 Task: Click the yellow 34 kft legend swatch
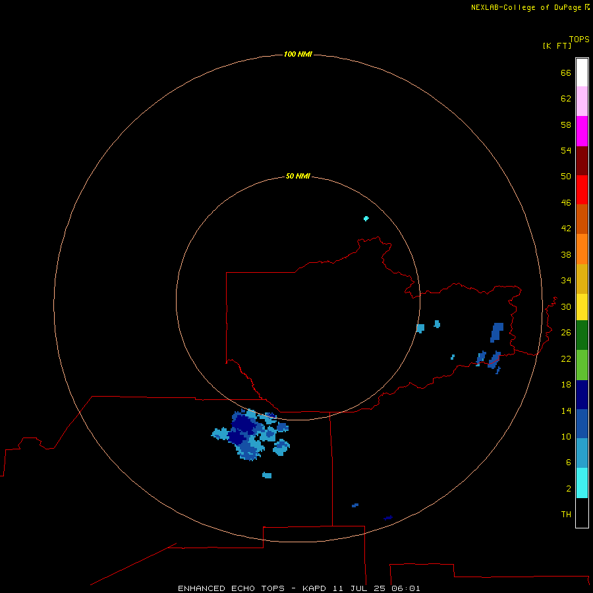click(582, 307)
